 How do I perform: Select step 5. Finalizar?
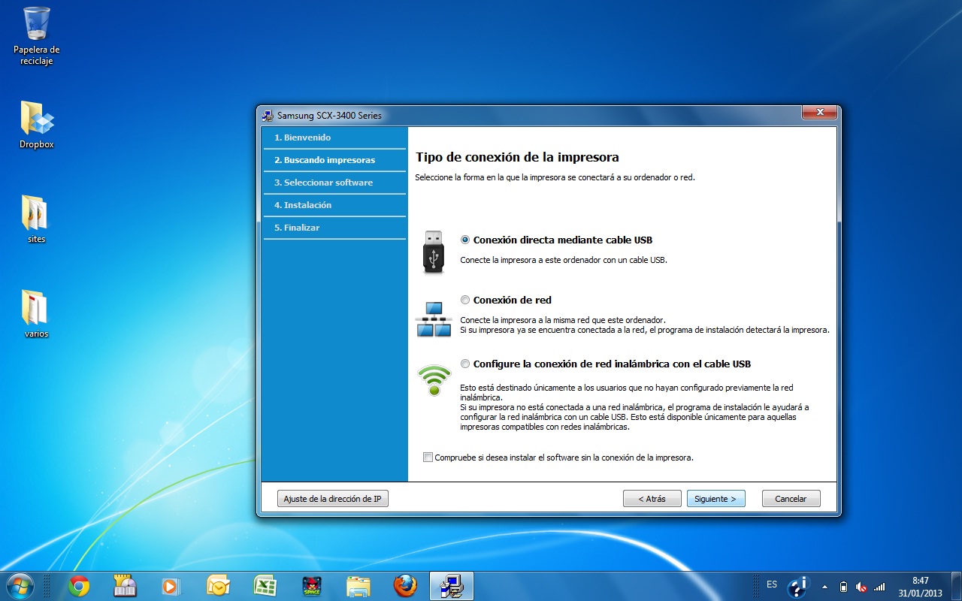point(334,228)
